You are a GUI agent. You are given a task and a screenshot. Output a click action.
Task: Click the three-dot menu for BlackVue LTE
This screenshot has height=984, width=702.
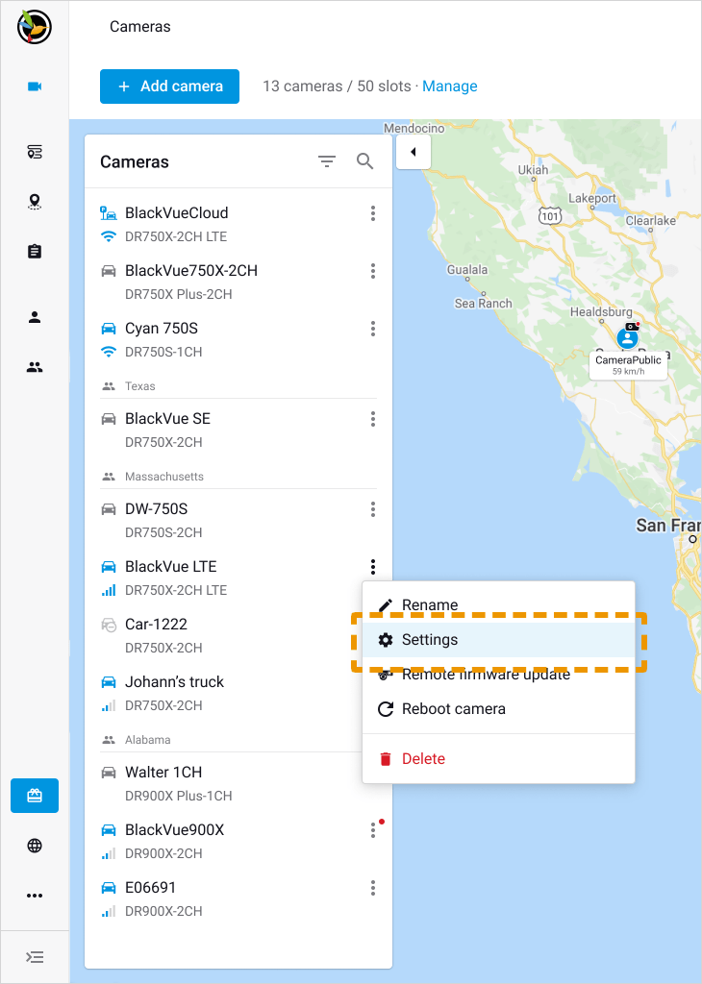(x=373, y=567)
